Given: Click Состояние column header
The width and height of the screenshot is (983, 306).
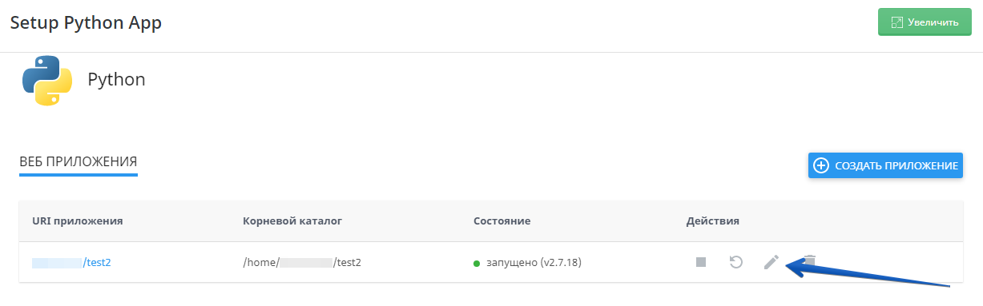Looking at the screenshot, I should (x=502, y=221).
